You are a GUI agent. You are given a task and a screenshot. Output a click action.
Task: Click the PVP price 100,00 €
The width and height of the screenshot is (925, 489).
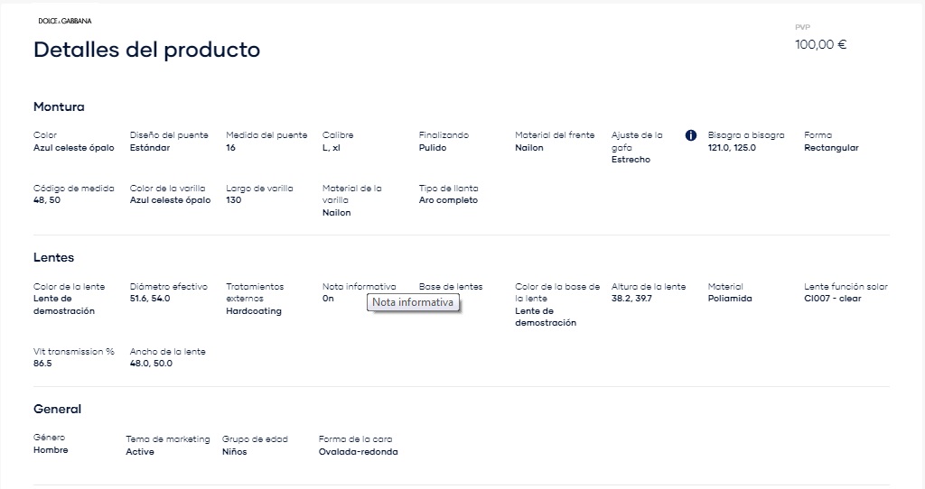[820, 45]
